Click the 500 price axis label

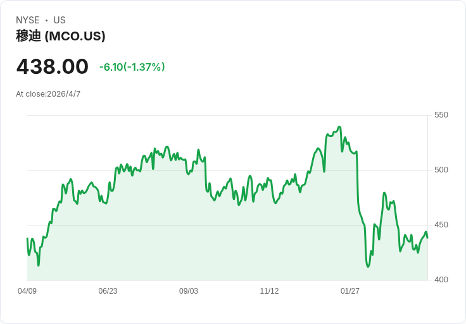coord(441,170)
